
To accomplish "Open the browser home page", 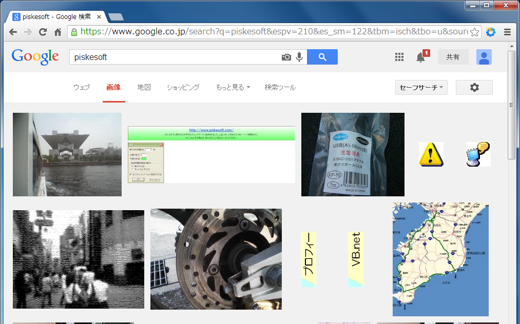I will pos(57,32).
